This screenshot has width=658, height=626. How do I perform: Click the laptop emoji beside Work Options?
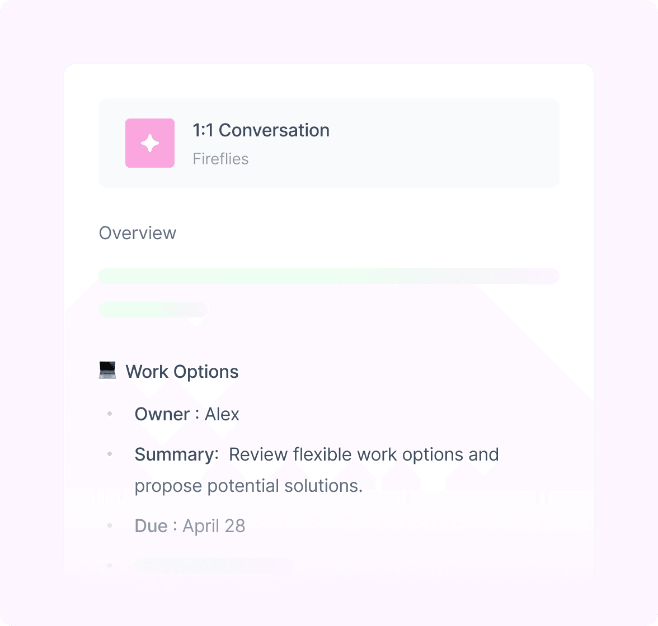(107, 371)
